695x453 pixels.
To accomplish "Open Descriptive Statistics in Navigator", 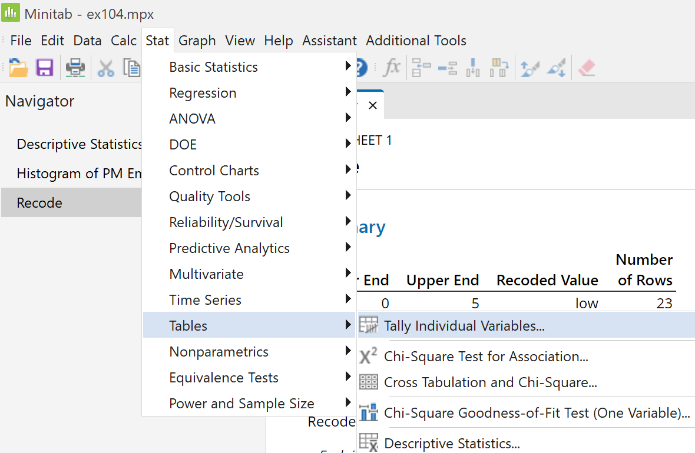I will click(x=79, y=144).
